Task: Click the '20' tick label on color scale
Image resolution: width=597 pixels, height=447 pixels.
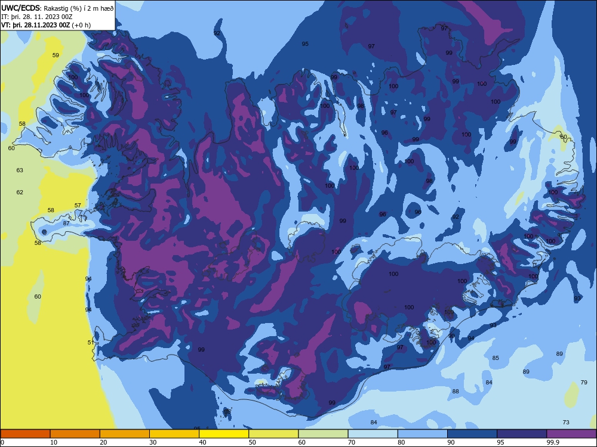Action: click(x=103, y=442)
